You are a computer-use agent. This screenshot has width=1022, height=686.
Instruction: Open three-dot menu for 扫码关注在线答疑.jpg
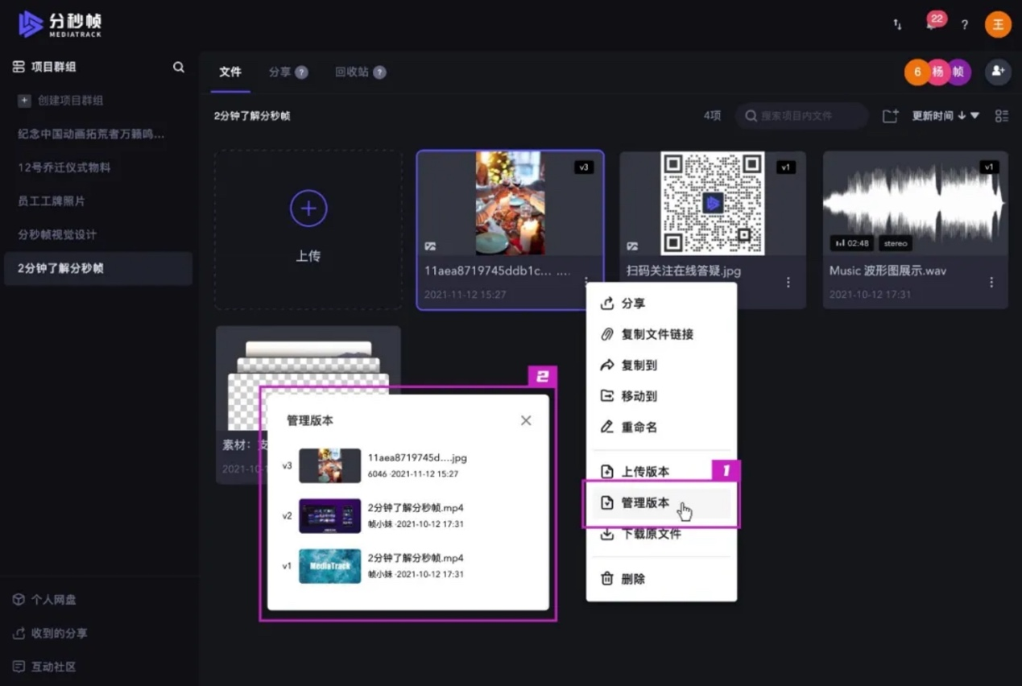[x=788, y=283]
